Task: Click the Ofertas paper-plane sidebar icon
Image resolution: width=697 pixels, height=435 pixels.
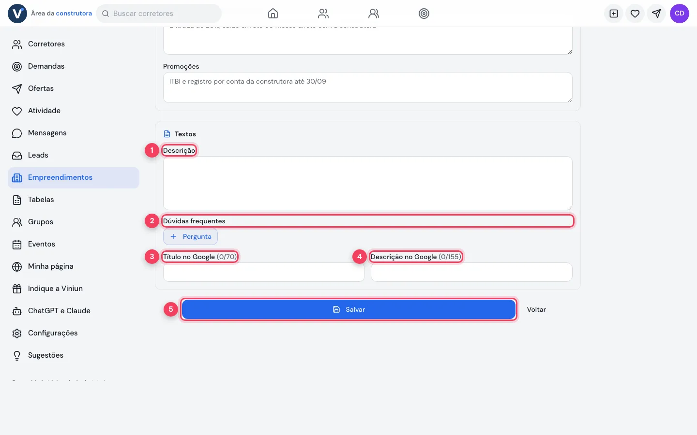Action: (17, 89)
